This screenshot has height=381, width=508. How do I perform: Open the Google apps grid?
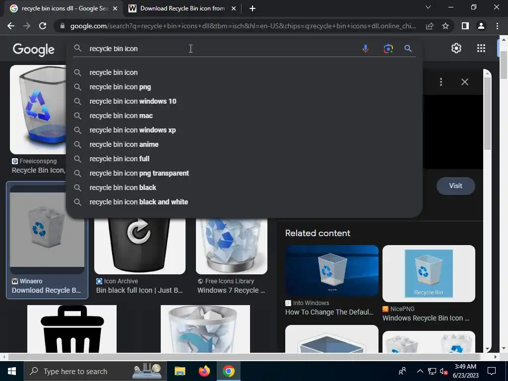coord(481,48)
